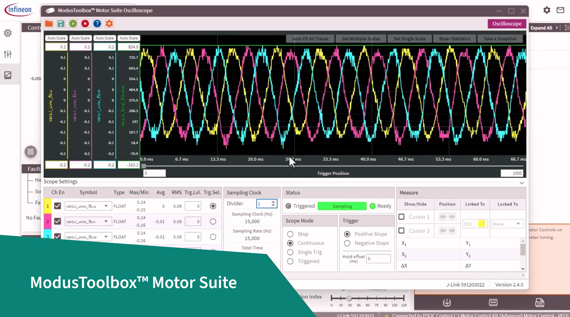The height and width of the screenshot is (317, 570).
Task: Open oscilloscope settings orange gear icon
Action: (109, 24)
